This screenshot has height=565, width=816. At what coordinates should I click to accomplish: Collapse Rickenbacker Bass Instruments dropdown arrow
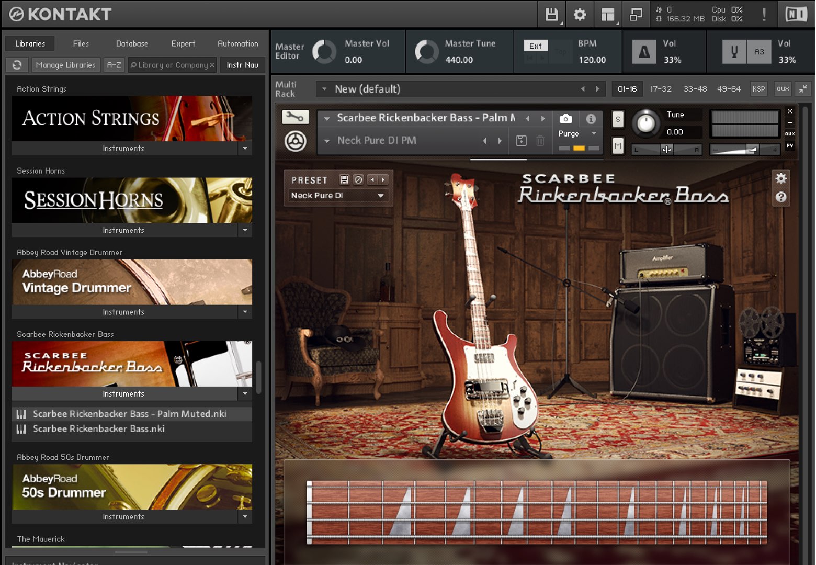point(245,393)
